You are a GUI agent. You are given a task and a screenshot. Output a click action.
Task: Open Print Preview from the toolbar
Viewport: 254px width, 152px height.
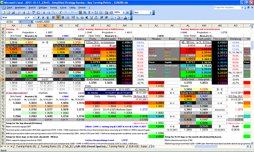click(x=28, y=13)
